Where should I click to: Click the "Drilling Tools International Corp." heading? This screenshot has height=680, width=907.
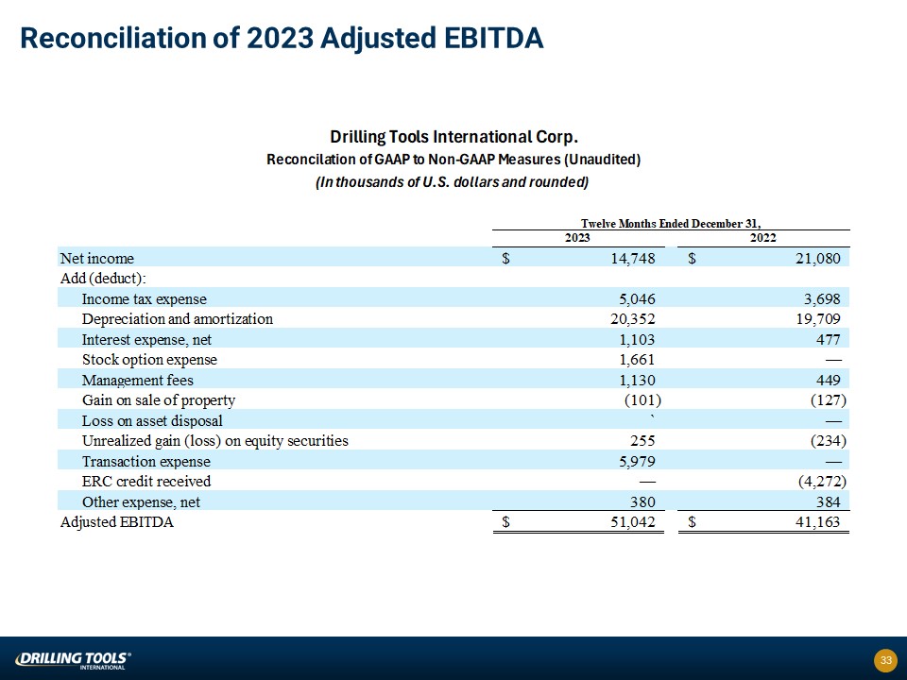[454, 137]
